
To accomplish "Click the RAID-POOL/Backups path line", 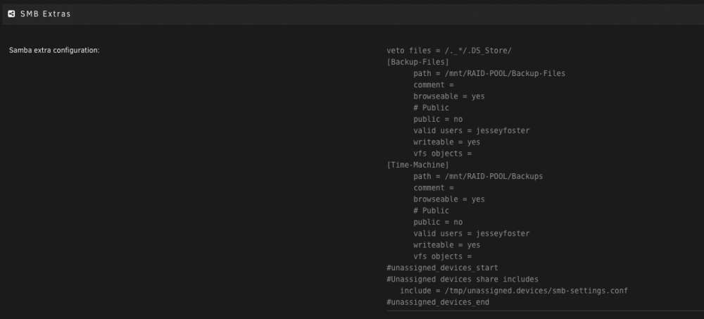I will 478,176.
